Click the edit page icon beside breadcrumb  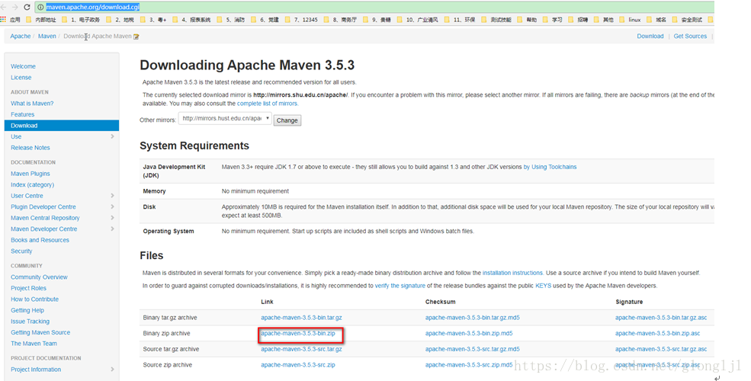(x=136, y=37)
